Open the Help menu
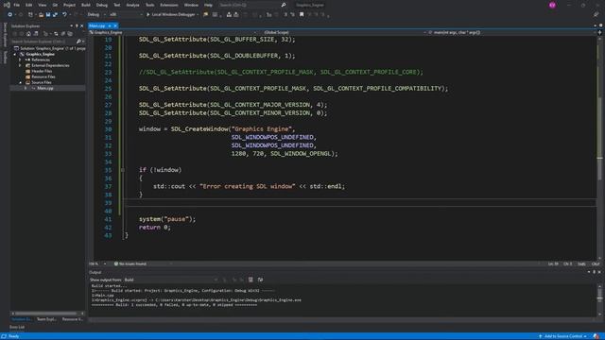The image size is (605, 340). [x=208, y=5]
